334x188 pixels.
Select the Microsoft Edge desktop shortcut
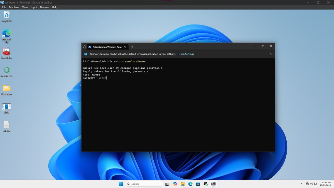[7, 36]
